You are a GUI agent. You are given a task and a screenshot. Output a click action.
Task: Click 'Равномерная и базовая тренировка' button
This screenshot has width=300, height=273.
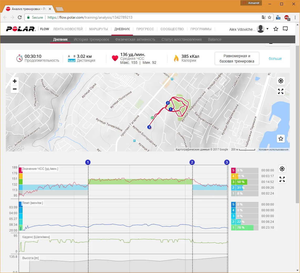pos(237,59)
